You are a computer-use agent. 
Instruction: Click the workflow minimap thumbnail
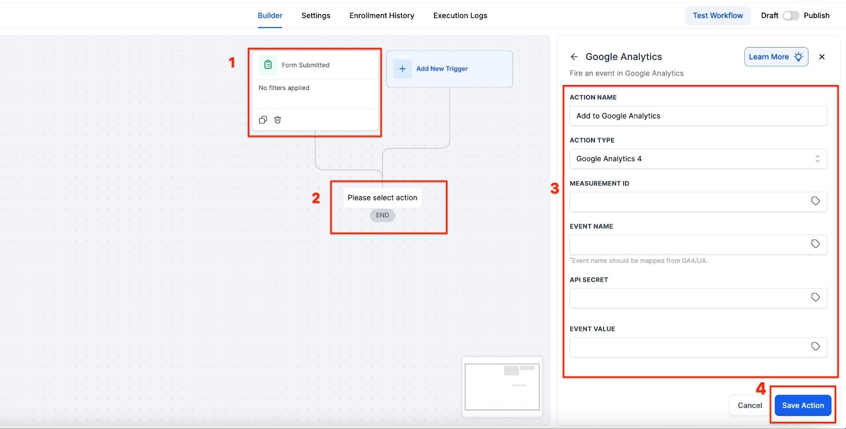tap(502, 387)
